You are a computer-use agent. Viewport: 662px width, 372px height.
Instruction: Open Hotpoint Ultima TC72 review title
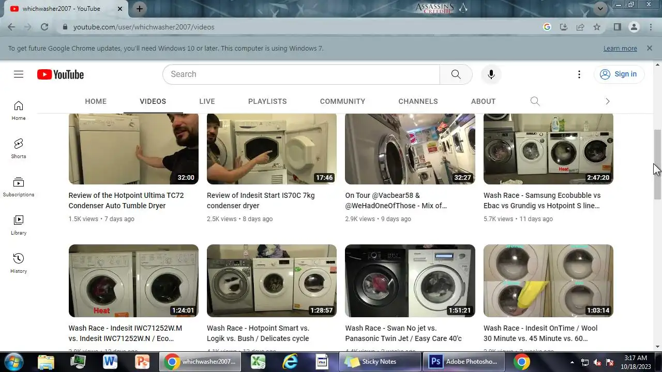click(126, 200)
